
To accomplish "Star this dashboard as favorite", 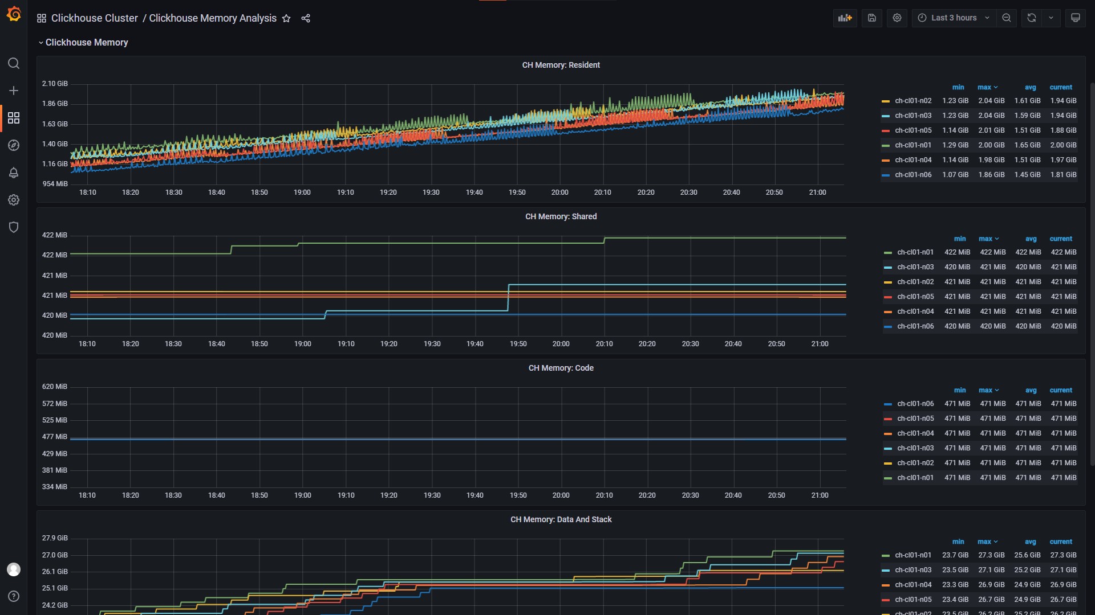I will (286, 18).
